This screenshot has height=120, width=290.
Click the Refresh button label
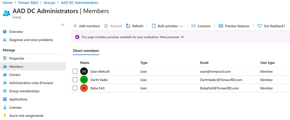(138, 26)
